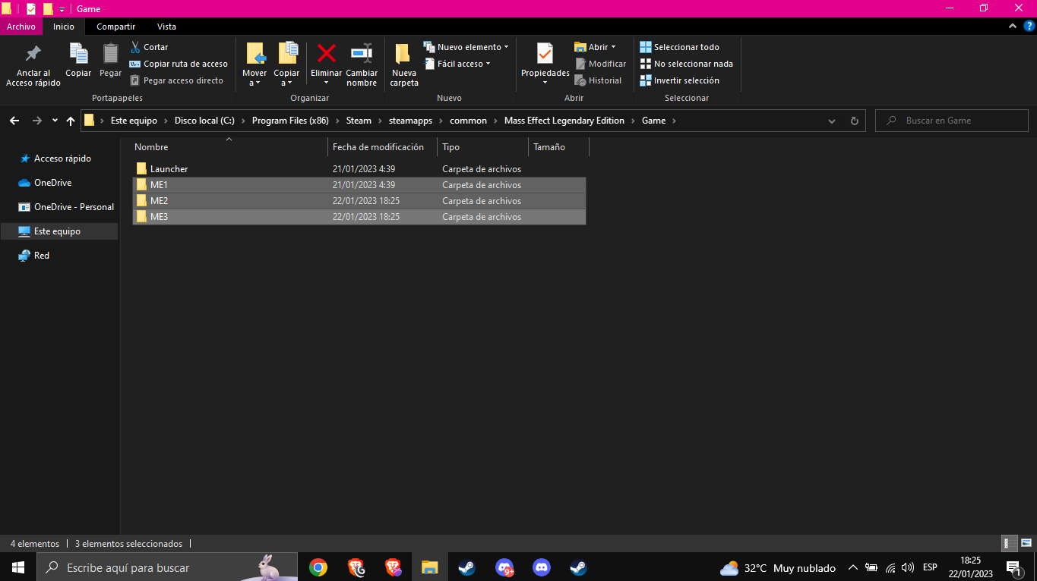Click the properties checkmark icon in the title bar
Image resolution: width=1037 pixels, height=581 pixels.
click(x=31, y=9)
